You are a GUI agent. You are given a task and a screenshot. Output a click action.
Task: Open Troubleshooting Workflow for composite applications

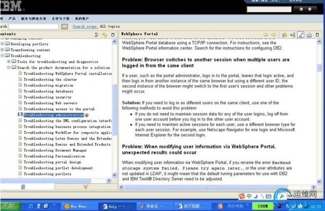point(67,132)
